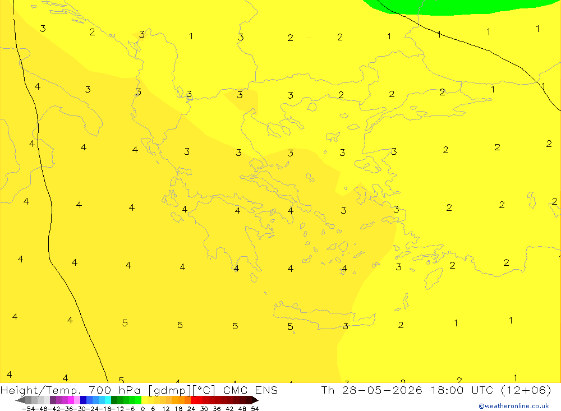Open the weatheronline.co.uk copyright link
Image resolution: width=561 pixels, height=411 pixels.
[514, 406]
